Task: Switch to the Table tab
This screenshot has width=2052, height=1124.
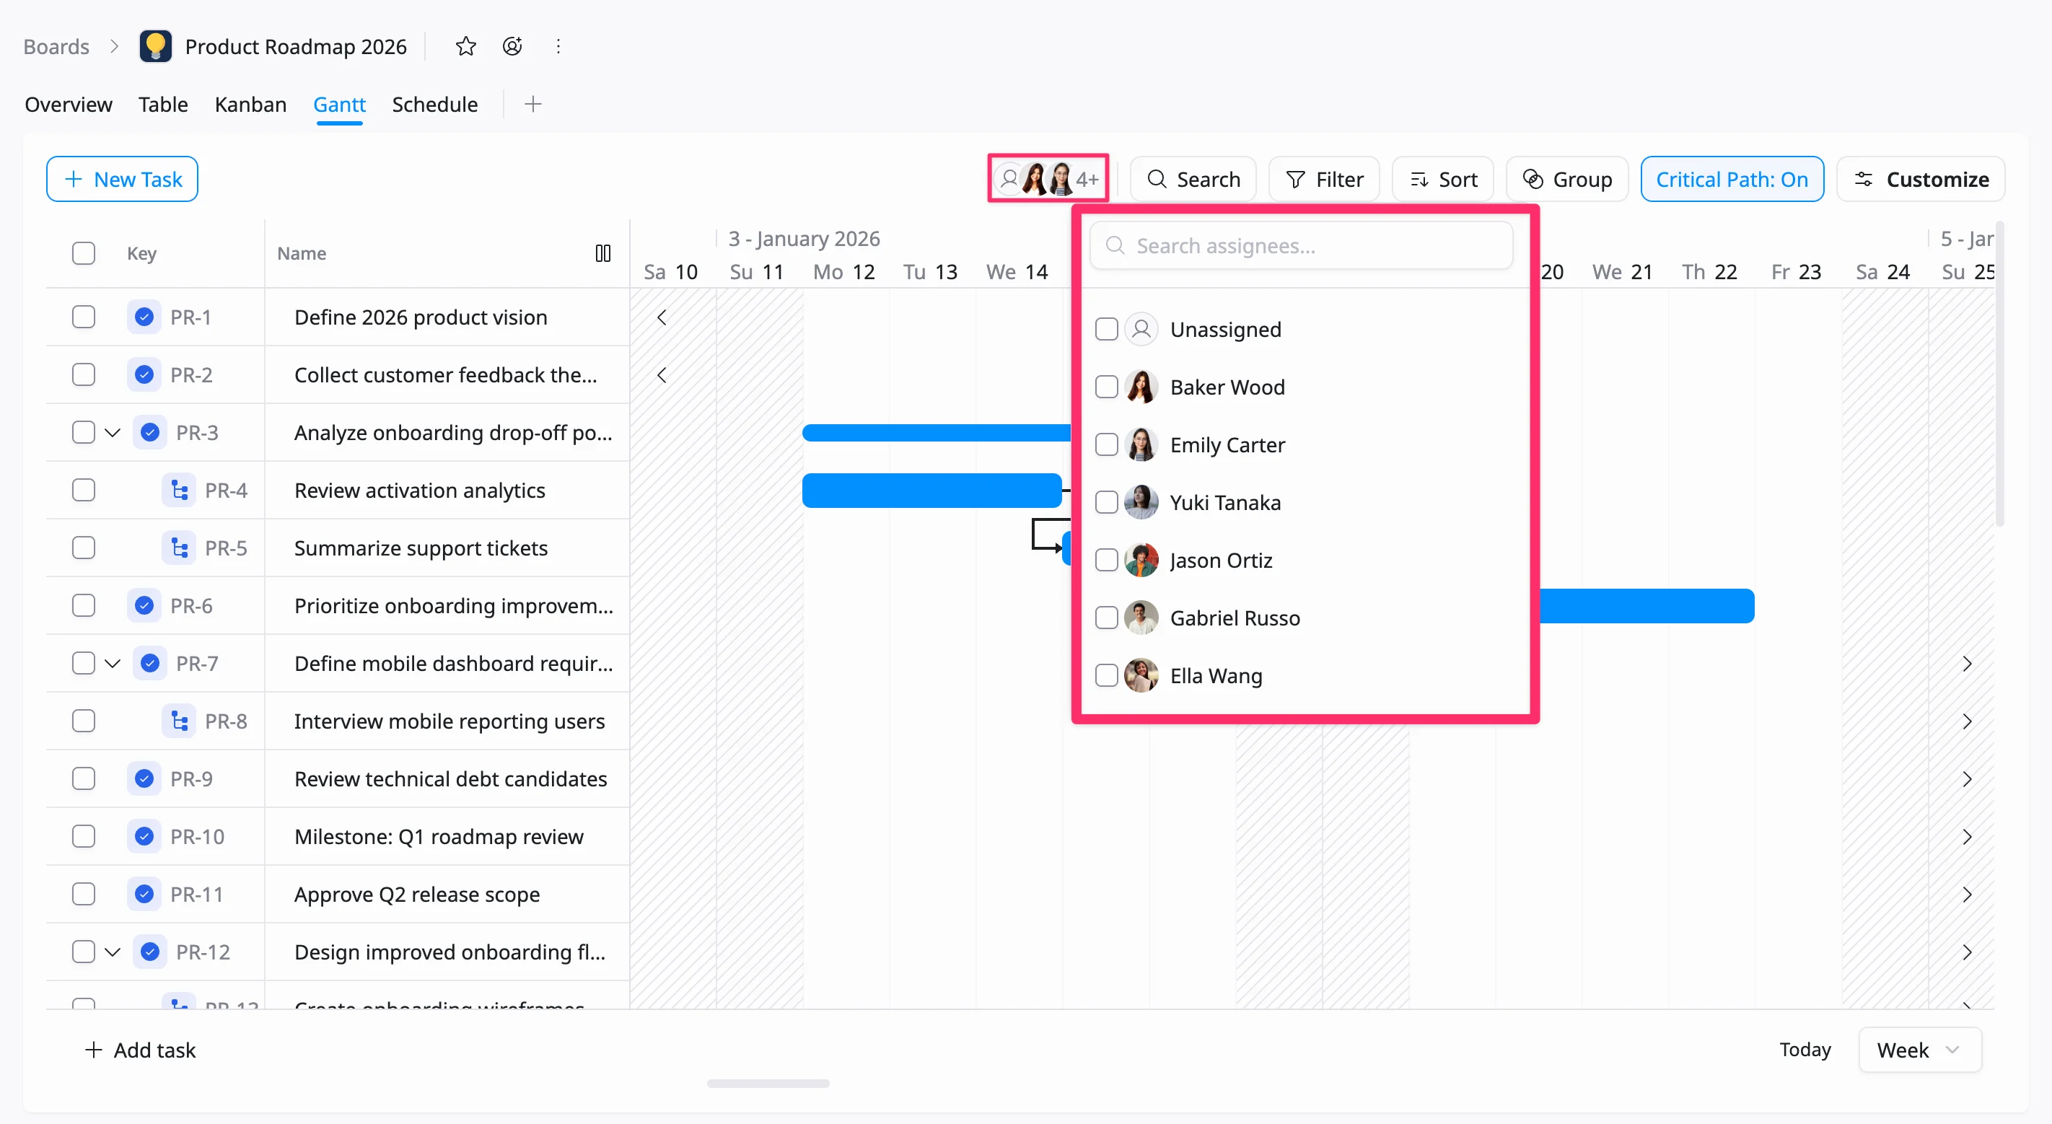Action: click(163, 105)
